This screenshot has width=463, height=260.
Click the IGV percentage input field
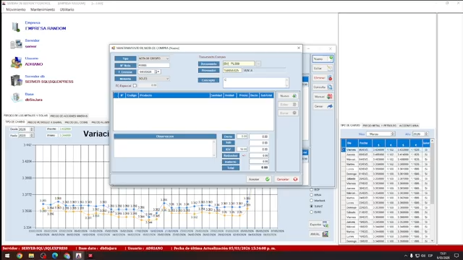point(242,149)
